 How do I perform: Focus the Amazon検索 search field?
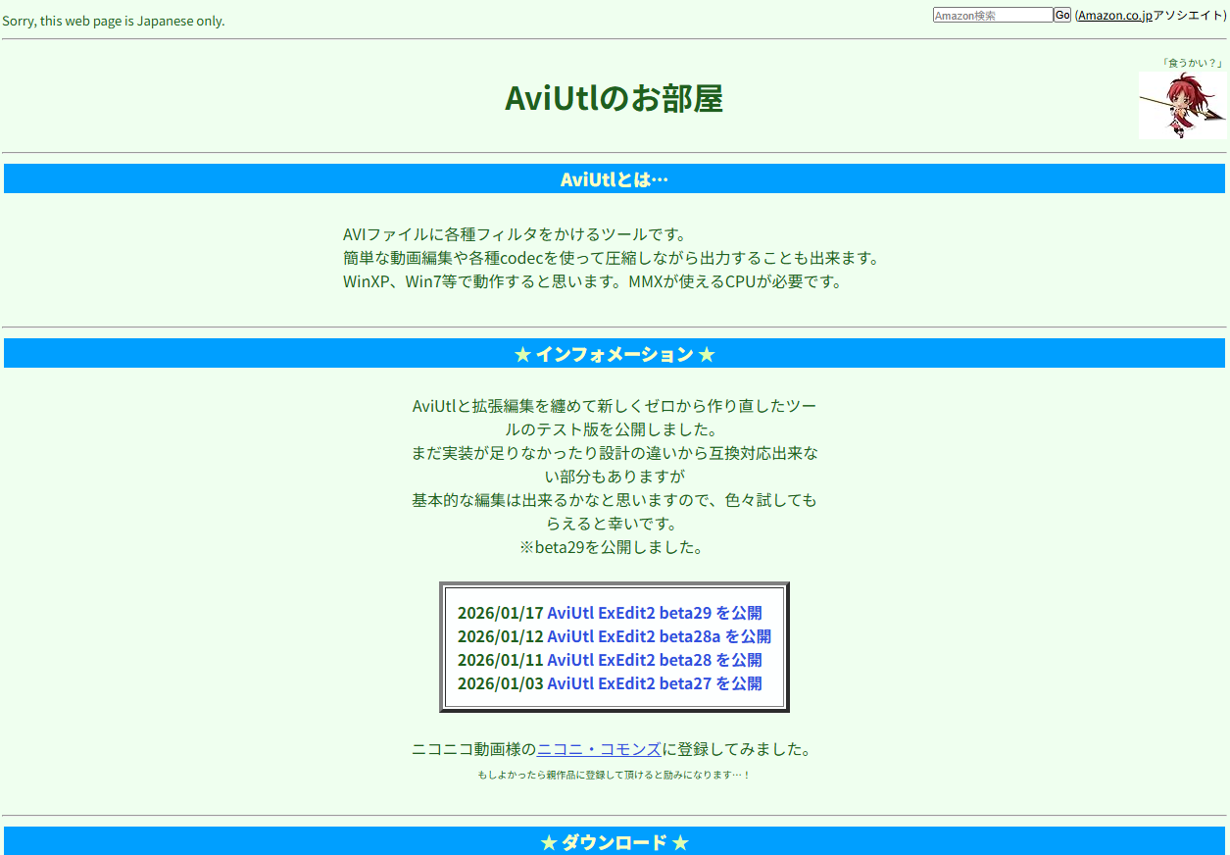[992, 16]
